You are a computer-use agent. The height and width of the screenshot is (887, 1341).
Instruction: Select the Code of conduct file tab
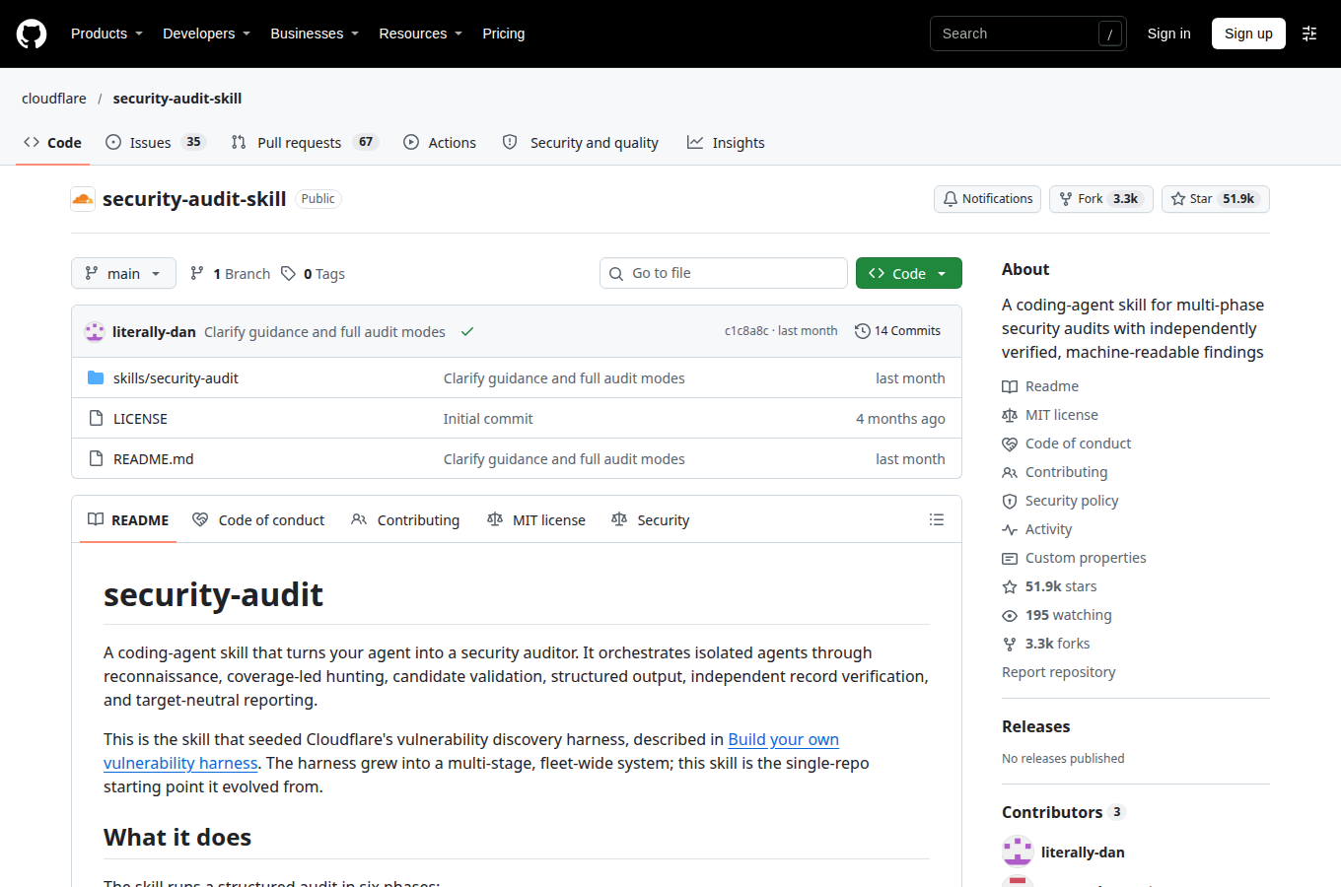click(258, 520)
